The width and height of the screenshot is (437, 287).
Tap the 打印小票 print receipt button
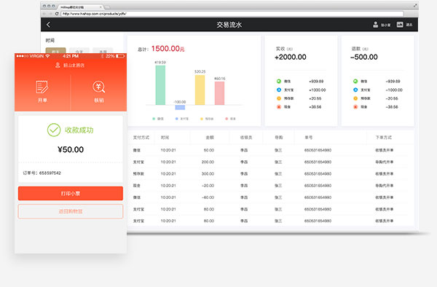tap(71, 193)
